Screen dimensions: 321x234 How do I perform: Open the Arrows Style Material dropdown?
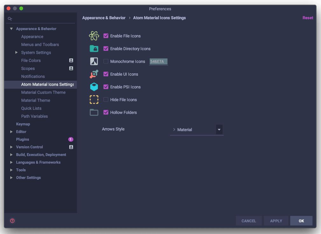197,130
